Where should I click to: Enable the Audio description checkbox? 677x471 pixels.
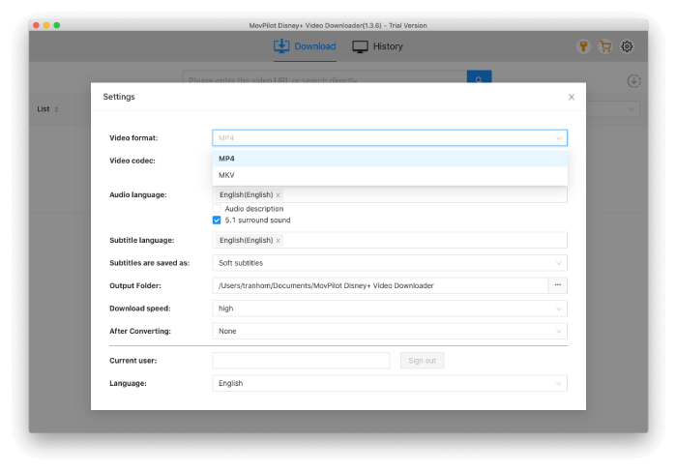(x=217, y=209)
